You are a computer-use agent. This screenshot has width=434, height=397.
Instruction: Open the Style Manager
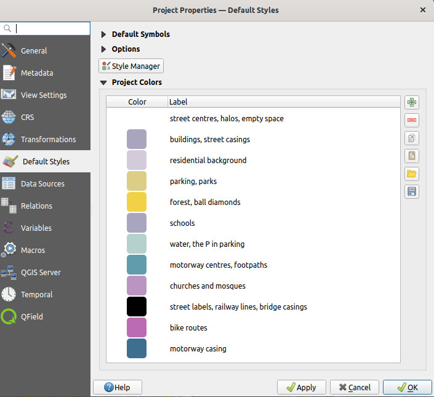131,66
